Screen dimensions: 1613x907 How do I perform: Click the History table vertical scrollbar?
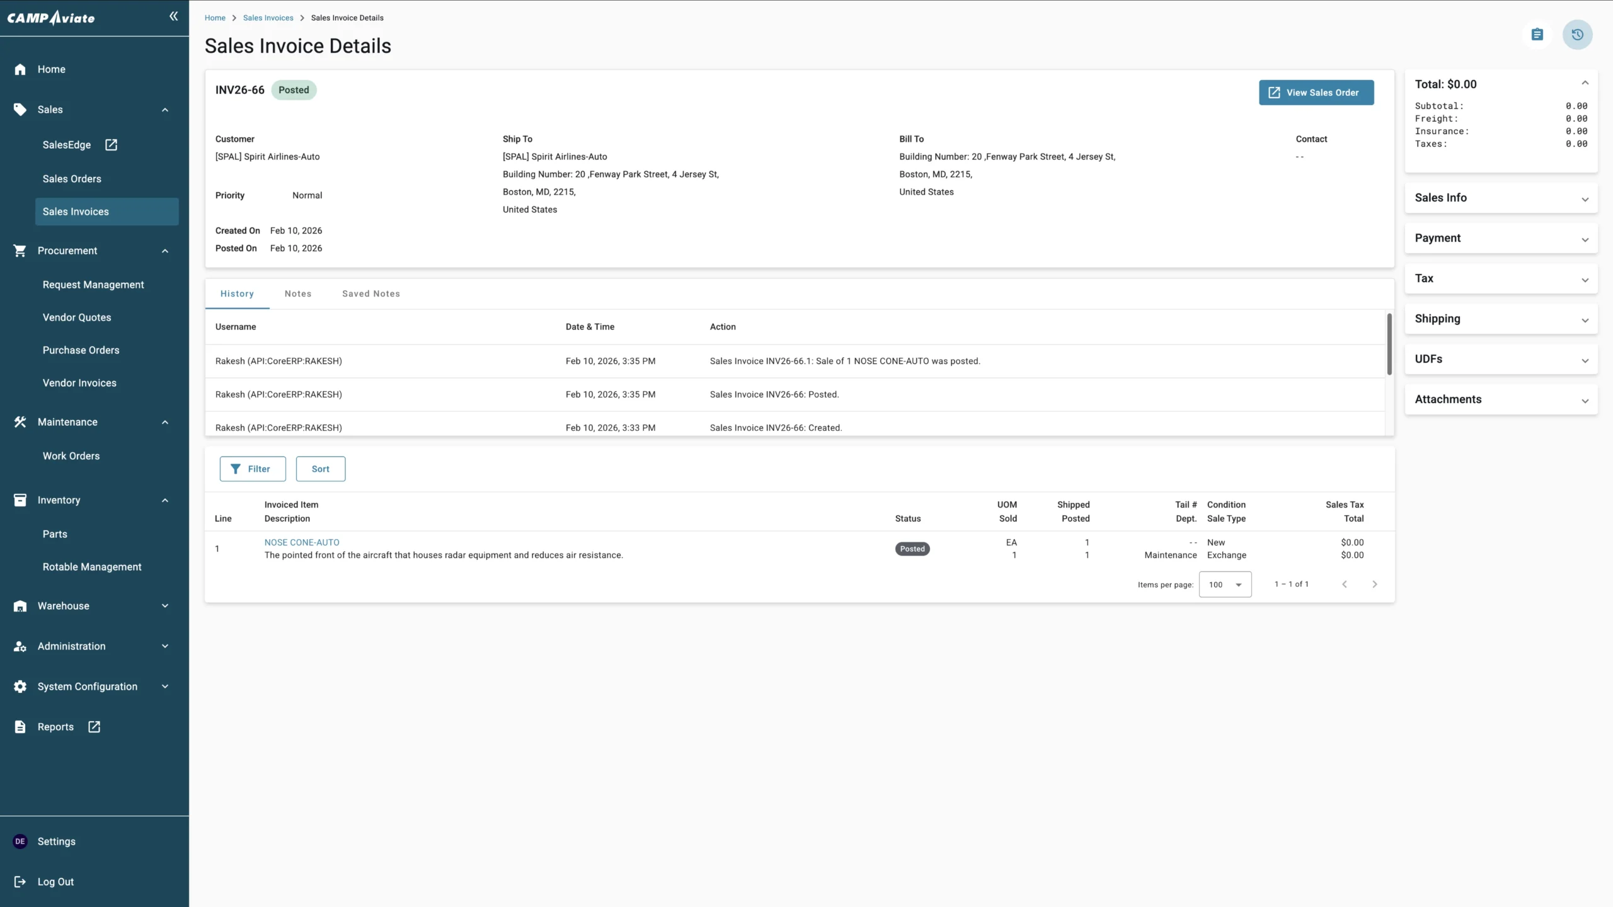click(1389, 344)
